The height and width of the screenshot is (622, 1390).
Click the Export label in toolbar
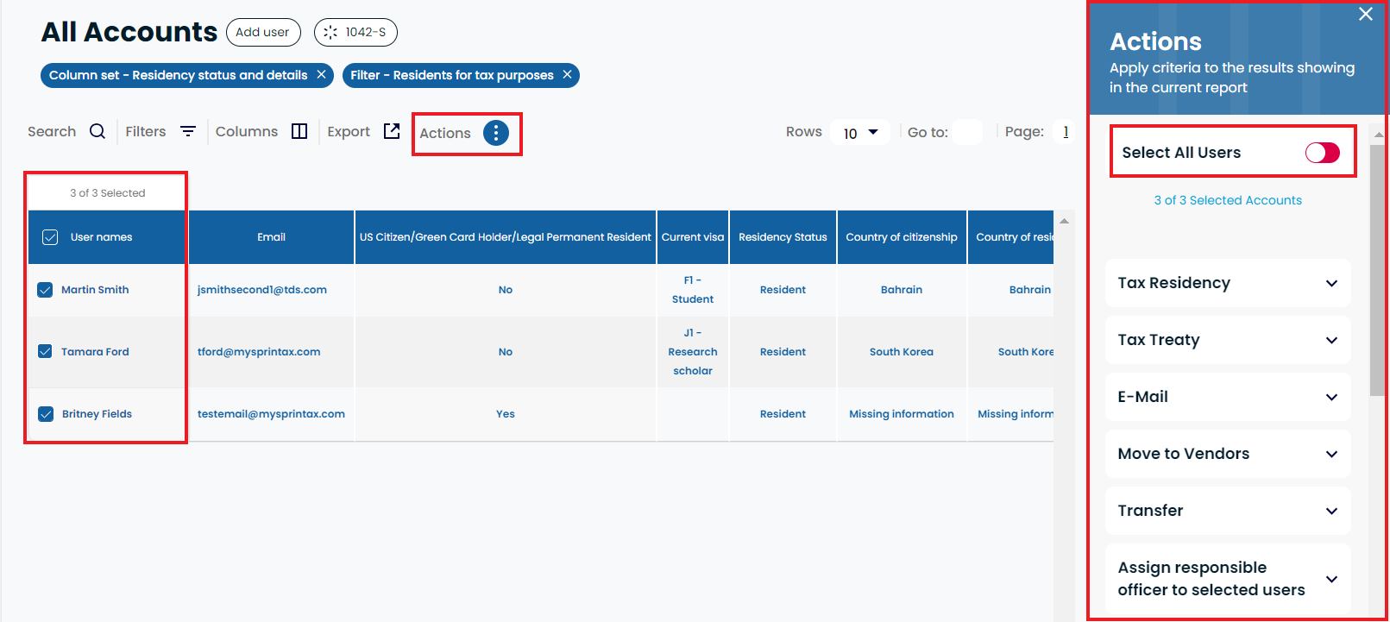349,131
